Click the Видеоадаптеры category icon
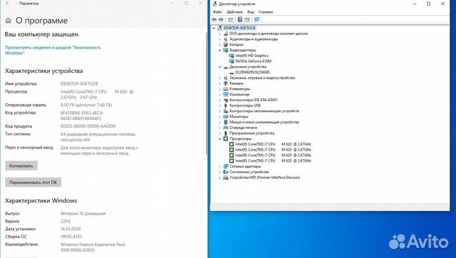The image size is (456, 258). coord(225,50)
